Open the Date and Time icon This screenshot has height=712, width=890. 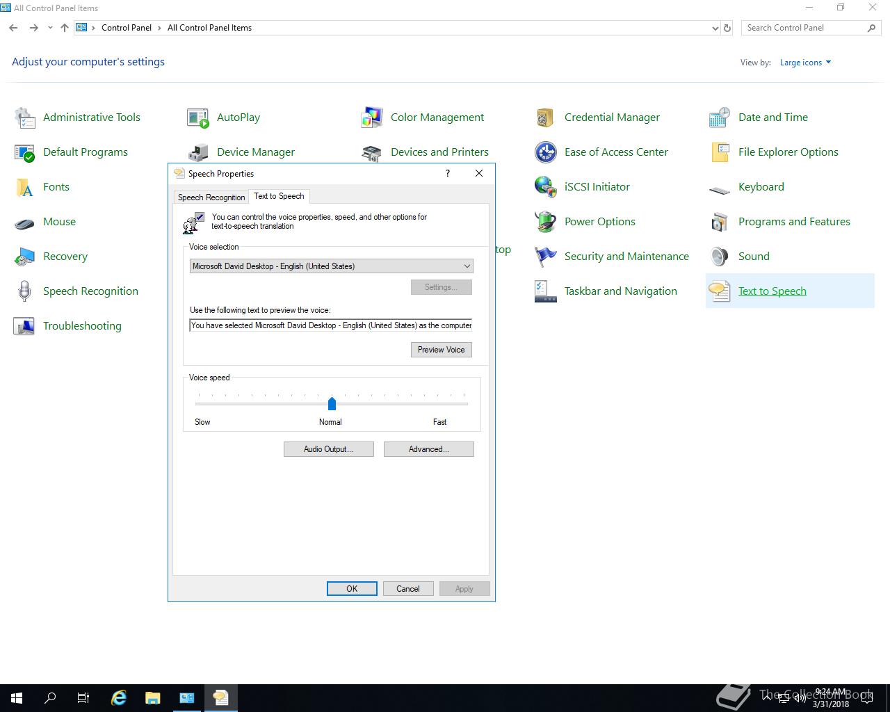(720, 118)
